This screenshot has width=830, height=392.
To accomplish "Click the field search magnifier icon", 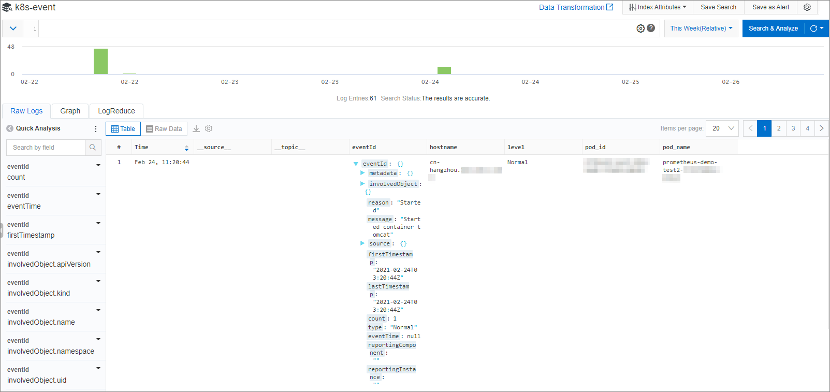I will (x=93, y=148).
